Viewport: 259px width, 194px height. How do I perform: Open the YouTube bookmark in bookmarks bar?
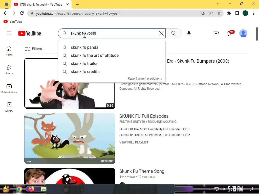coord(13,22)
